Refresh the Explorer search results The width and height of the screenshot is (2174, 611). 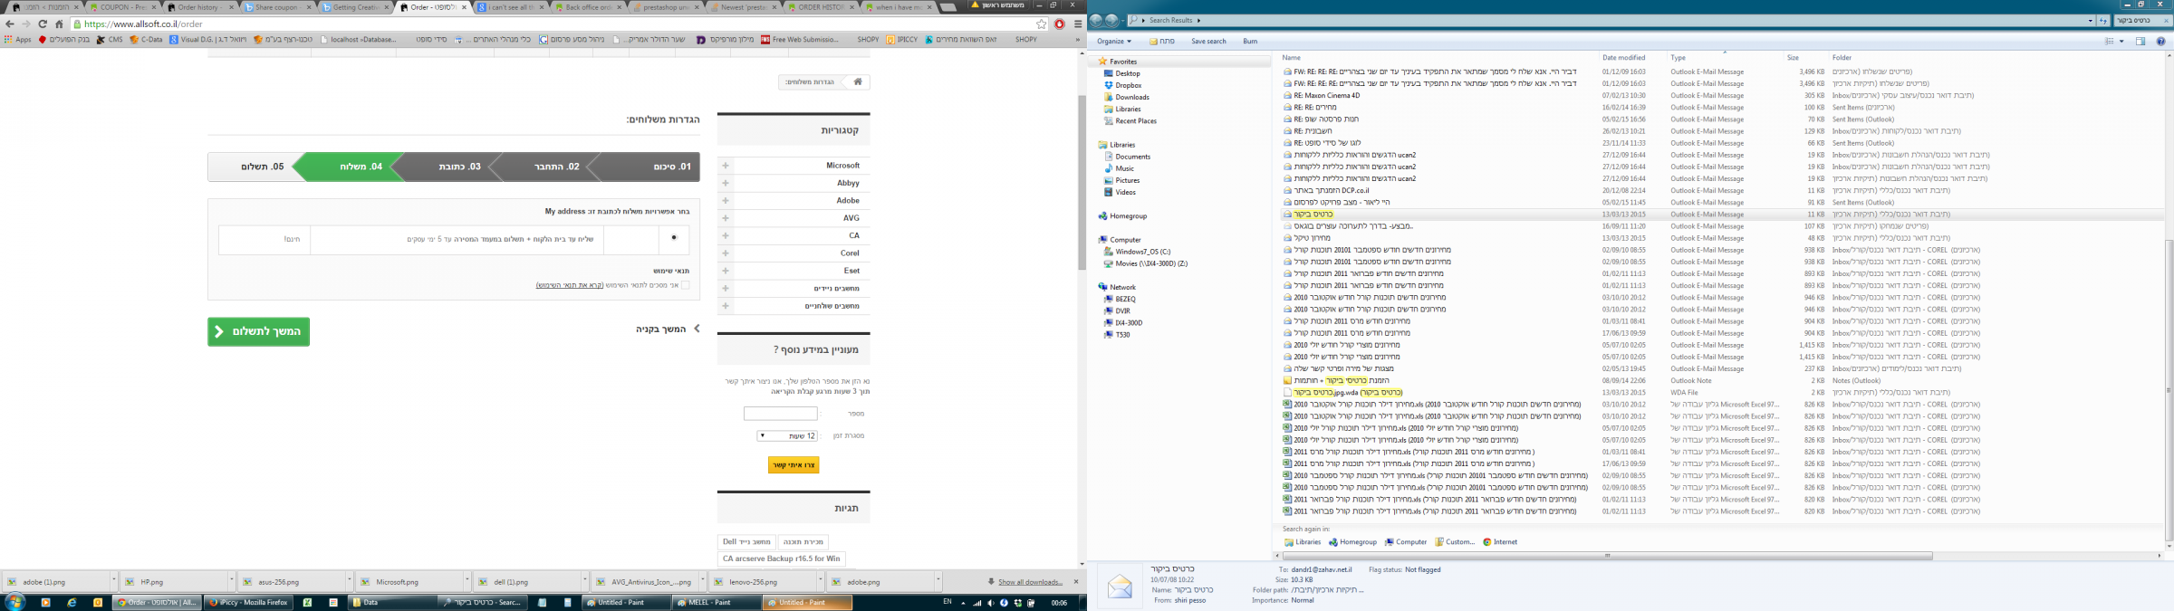coord(2103,20)
